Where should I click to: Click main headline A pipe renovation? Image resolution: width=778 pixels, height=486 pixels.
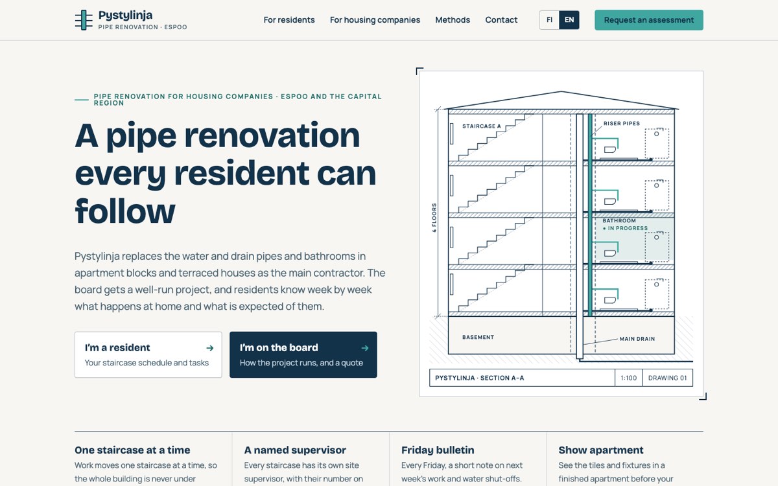coord(226,173)
